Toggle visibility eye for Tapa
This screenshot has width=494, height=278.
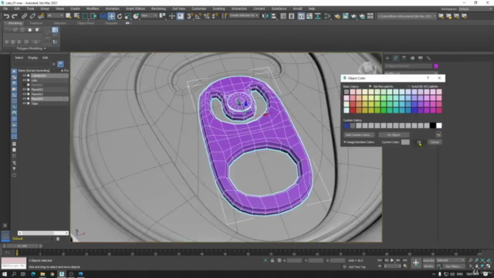(24, 103)
